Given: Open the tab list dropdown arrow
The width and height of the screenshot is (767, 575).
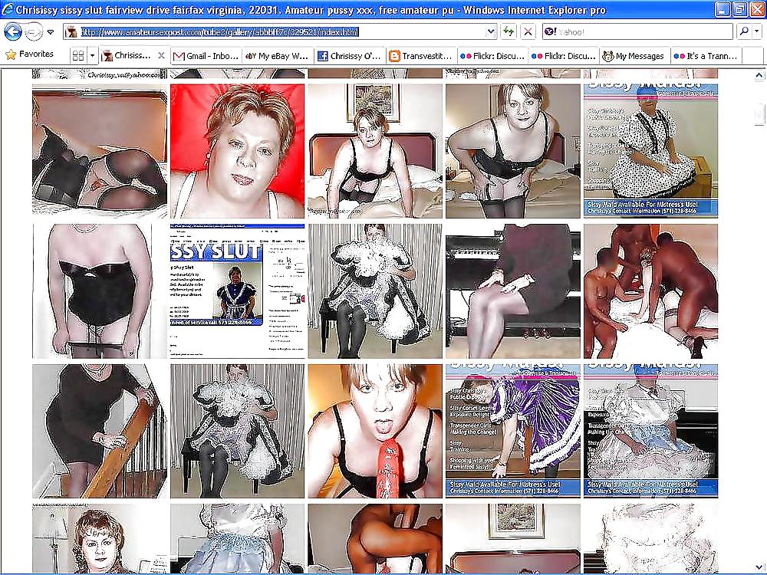Looking at the screenshot, I should click(93, 56).
